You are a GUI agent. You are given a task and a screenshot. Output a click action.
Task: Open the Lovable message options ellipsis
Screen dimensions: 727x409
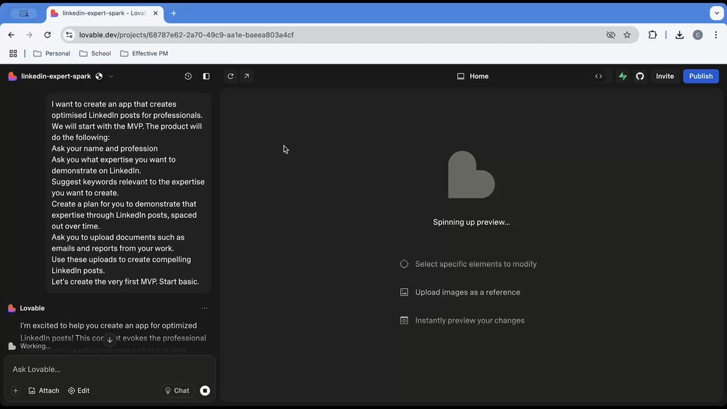pos(205,308)
